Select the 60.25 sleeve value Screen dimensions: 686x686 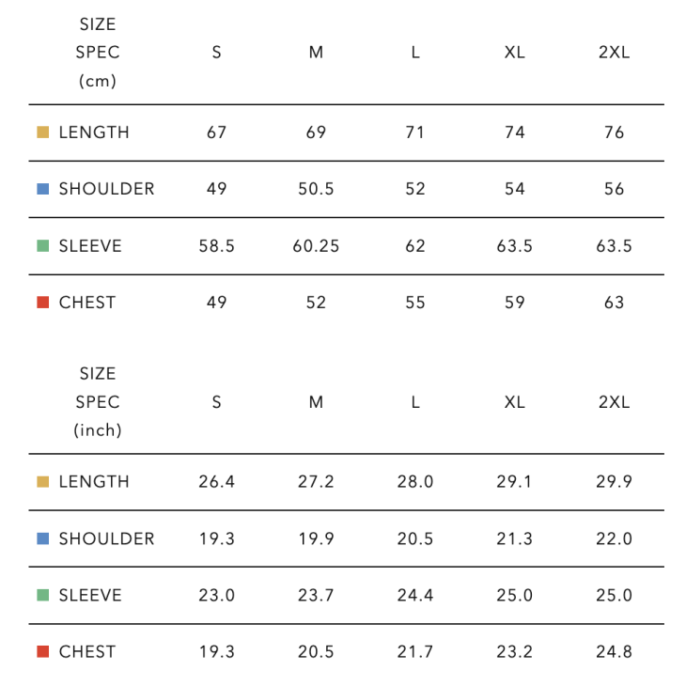point(316,246)
